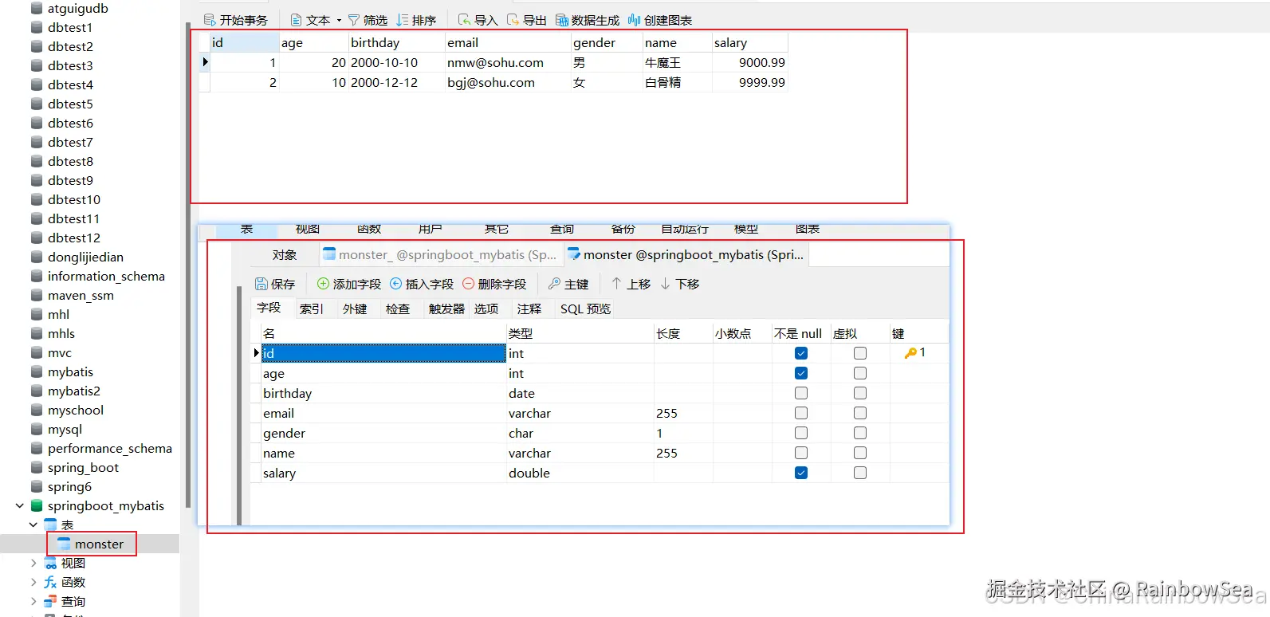
Task: Switch to the 外键 (foreign keys) tab
Action: coord(355,308)
